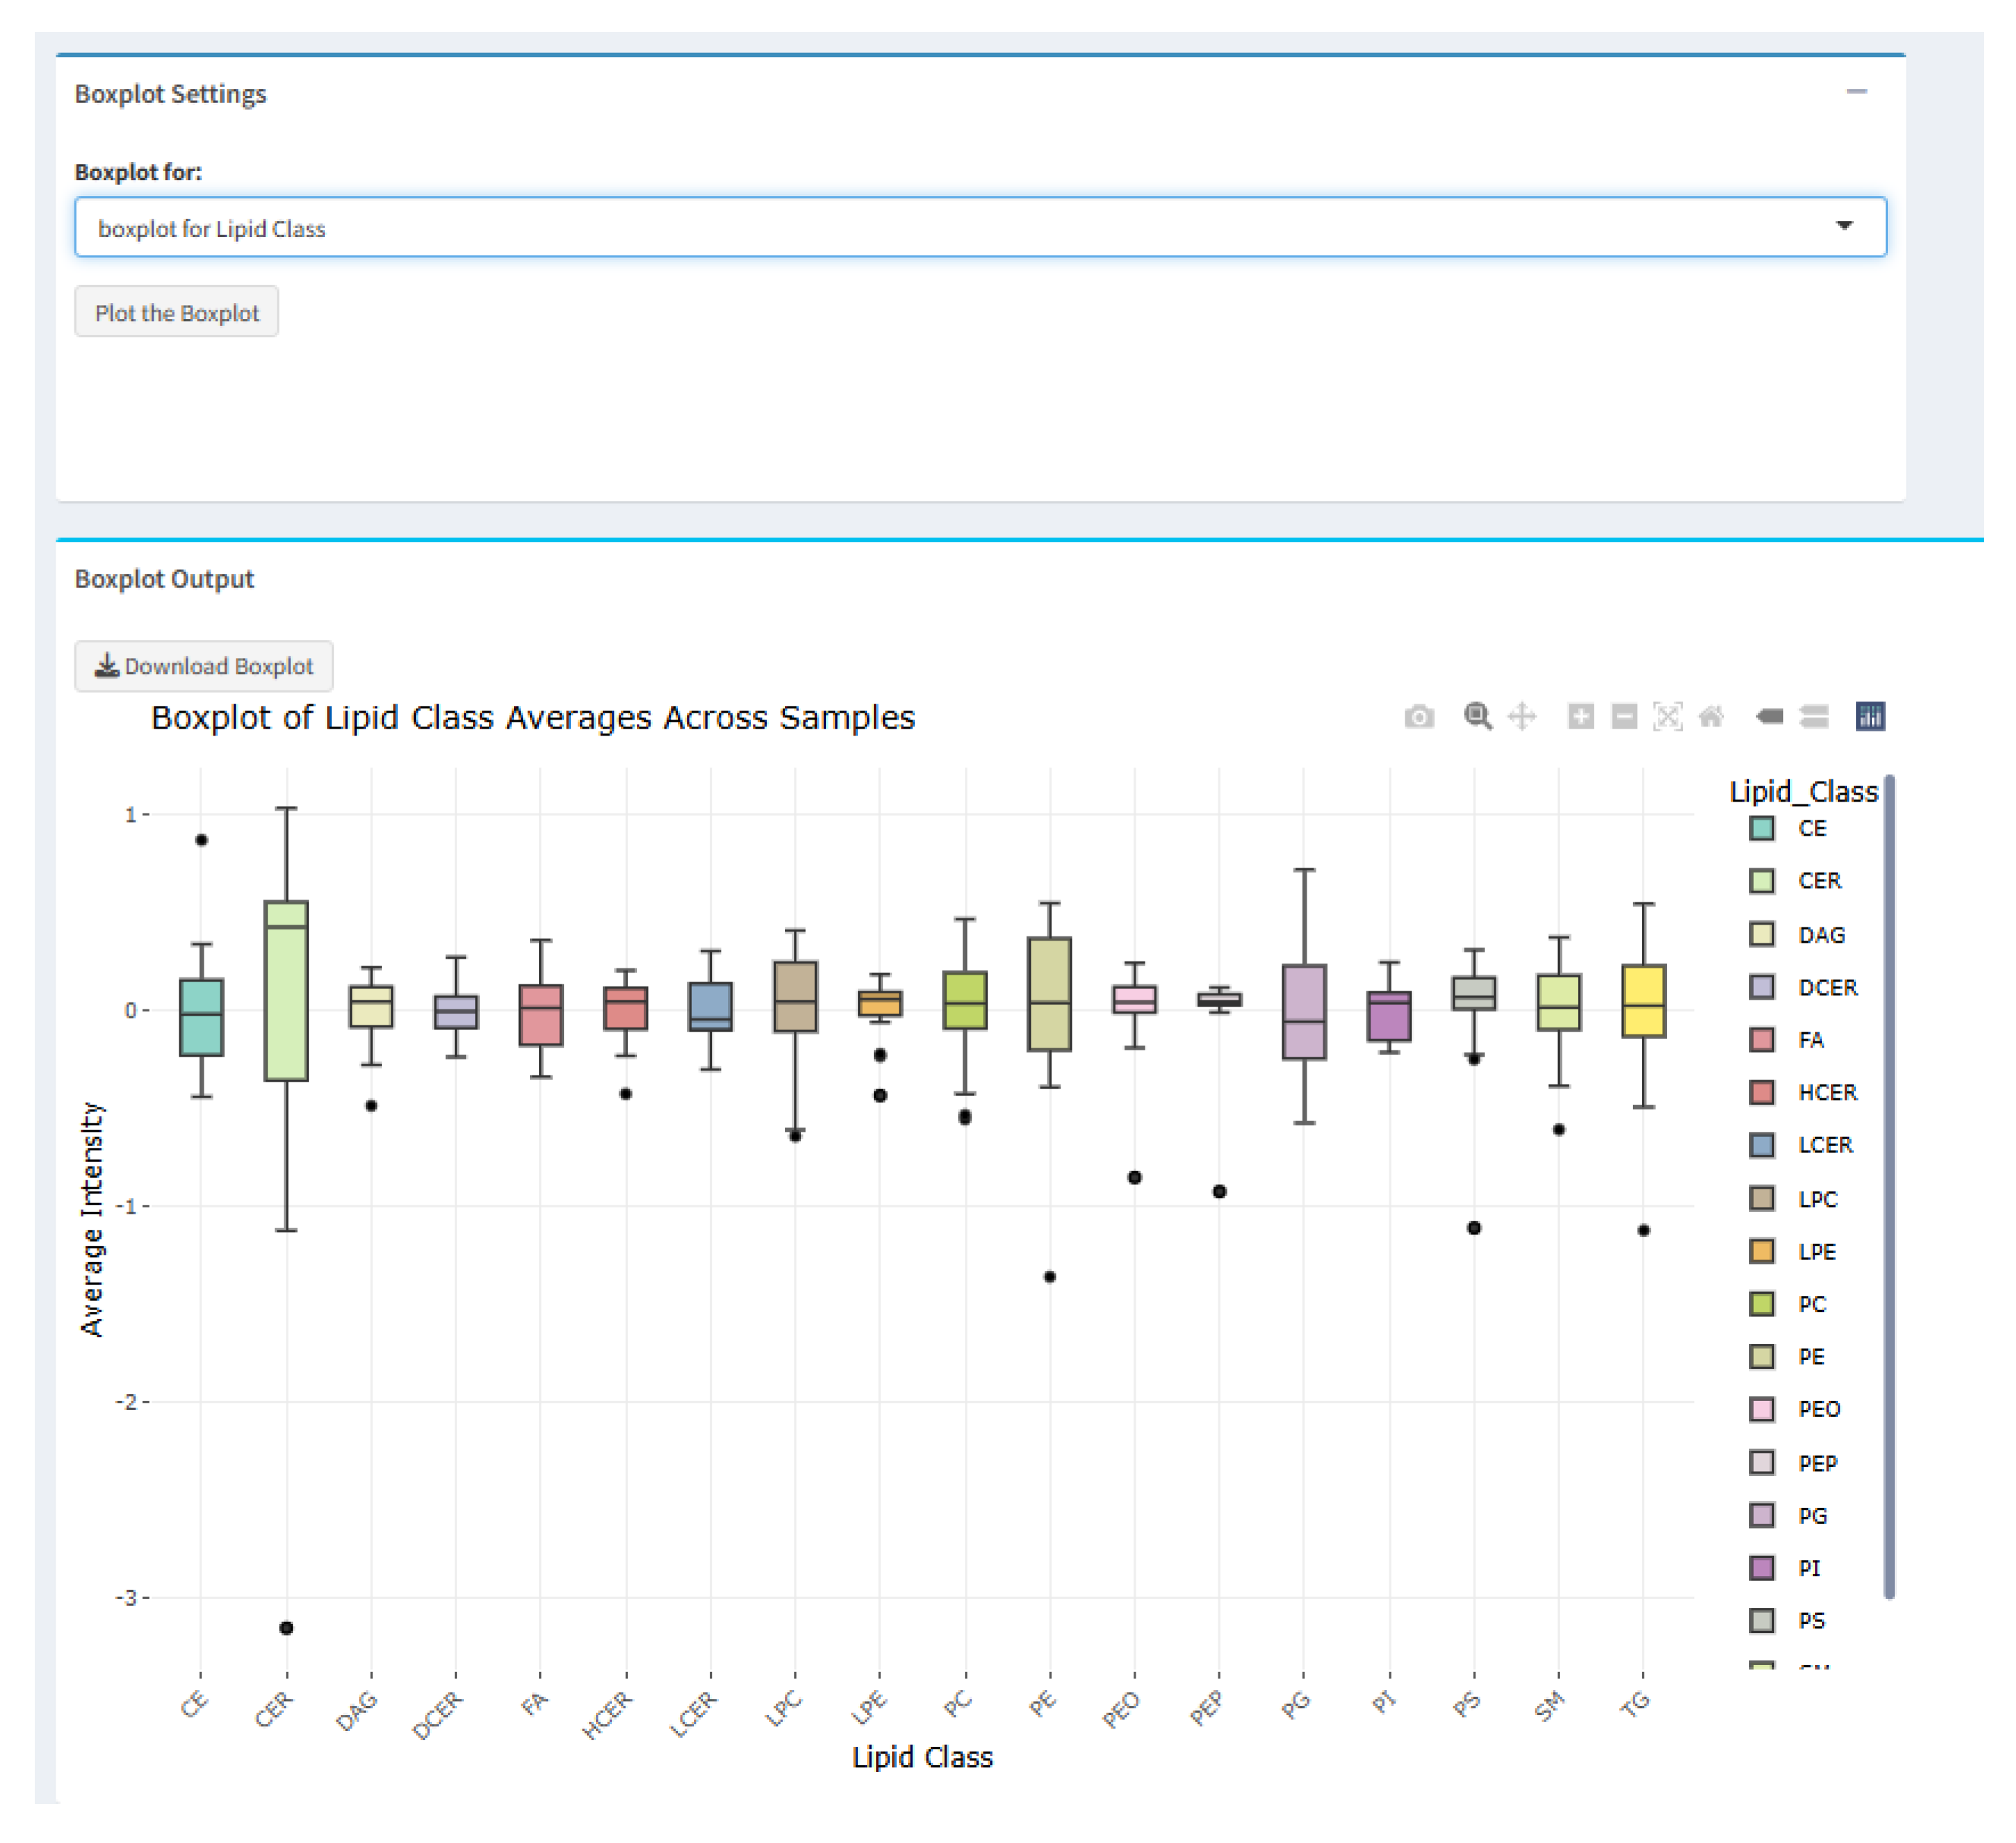This screenshot has height=1843, width=2016.
Task: Toggle DCER trace in legend
Action: (x=1804, y=987)
